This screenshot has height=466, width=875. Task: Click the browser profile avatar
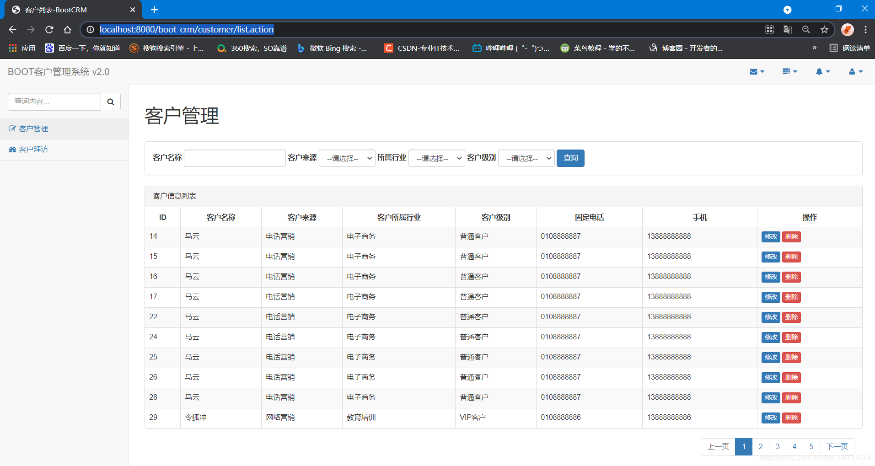point(848,29)
